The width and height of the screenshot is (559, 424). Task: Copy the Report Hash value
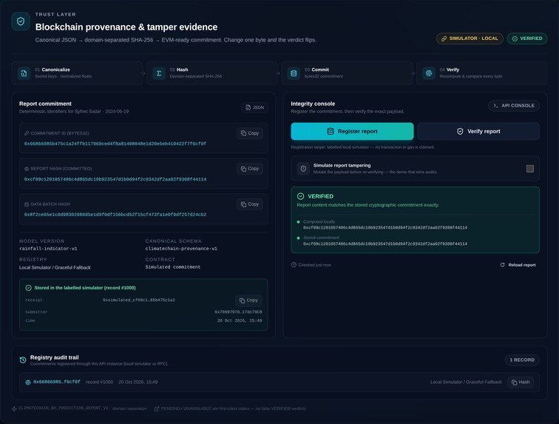pos(250,169)
